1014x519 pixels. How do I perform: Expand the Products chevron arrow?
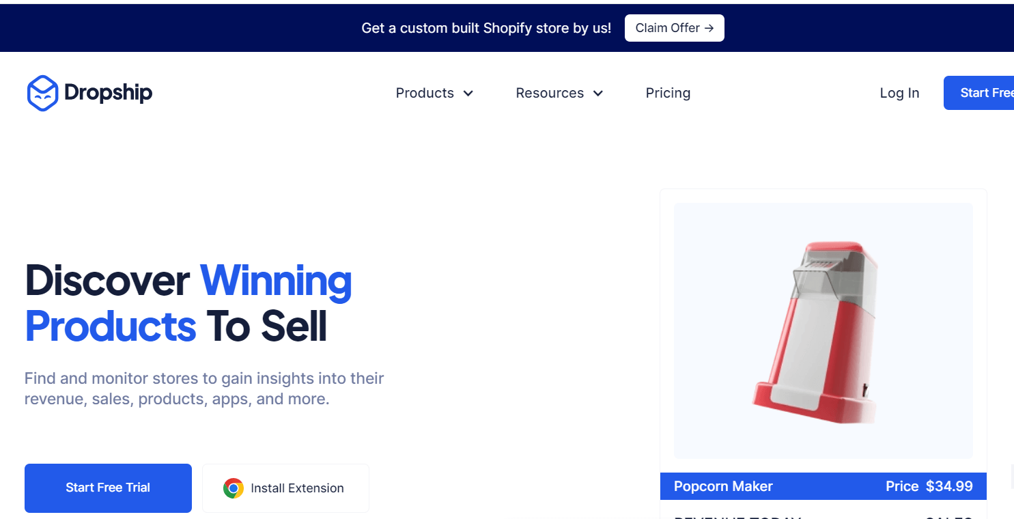[x=468, y=94]
